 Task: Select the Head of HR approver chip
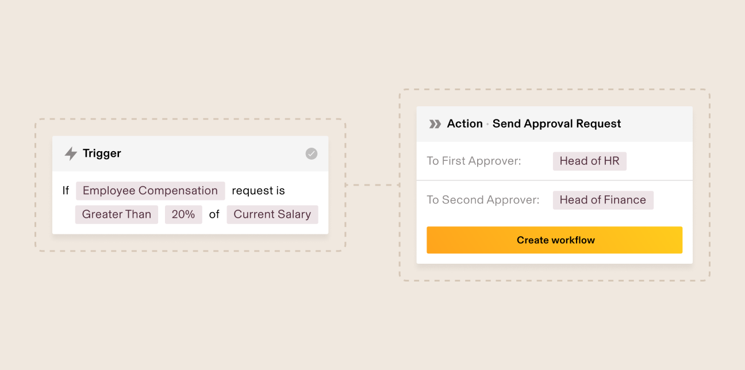589,161
